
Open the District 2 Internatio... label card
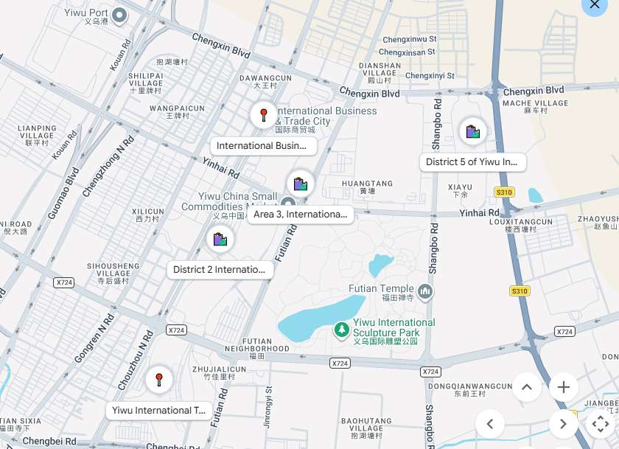[220, 270]
